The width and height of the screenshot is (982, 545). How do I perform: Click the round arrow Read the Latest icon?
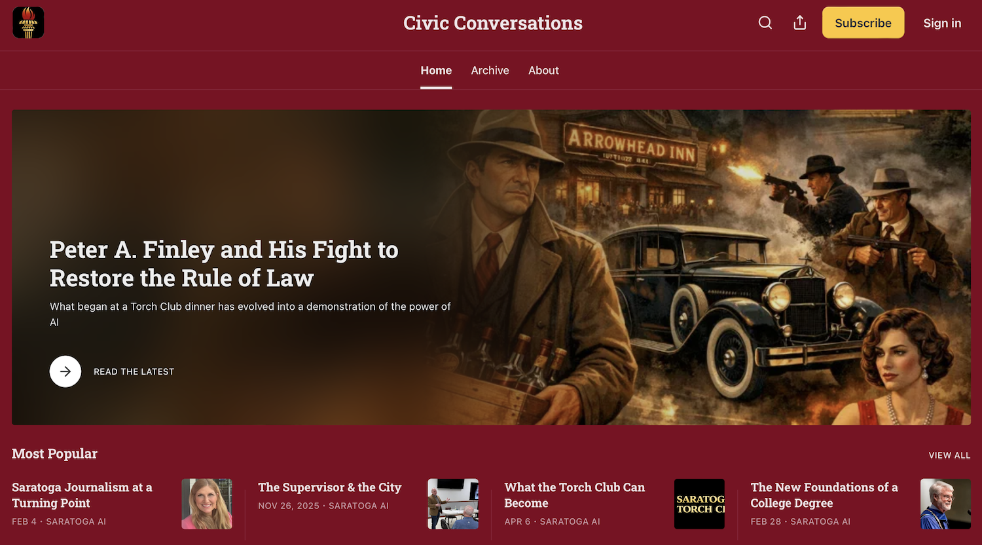[65, 371]
